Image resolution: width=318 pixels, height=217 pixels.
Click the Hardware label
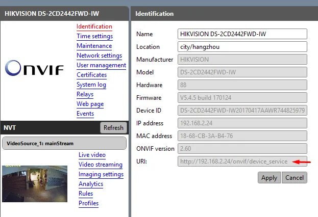click(149, 85)
